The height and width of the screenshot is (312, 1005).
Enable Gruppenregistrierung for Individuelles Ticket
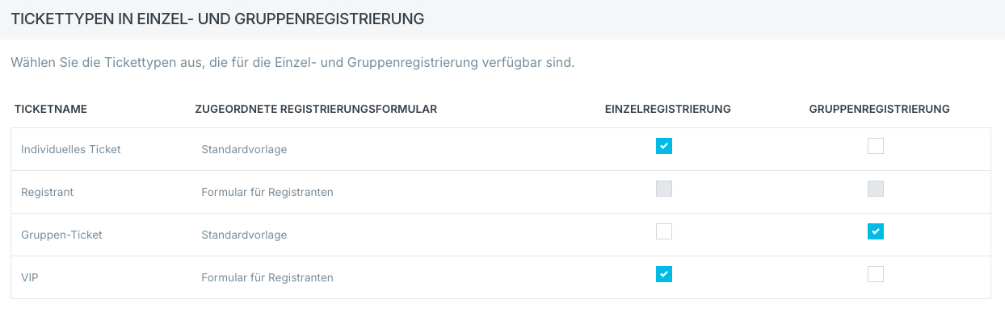pyautogui.click(x=876, y=146)
